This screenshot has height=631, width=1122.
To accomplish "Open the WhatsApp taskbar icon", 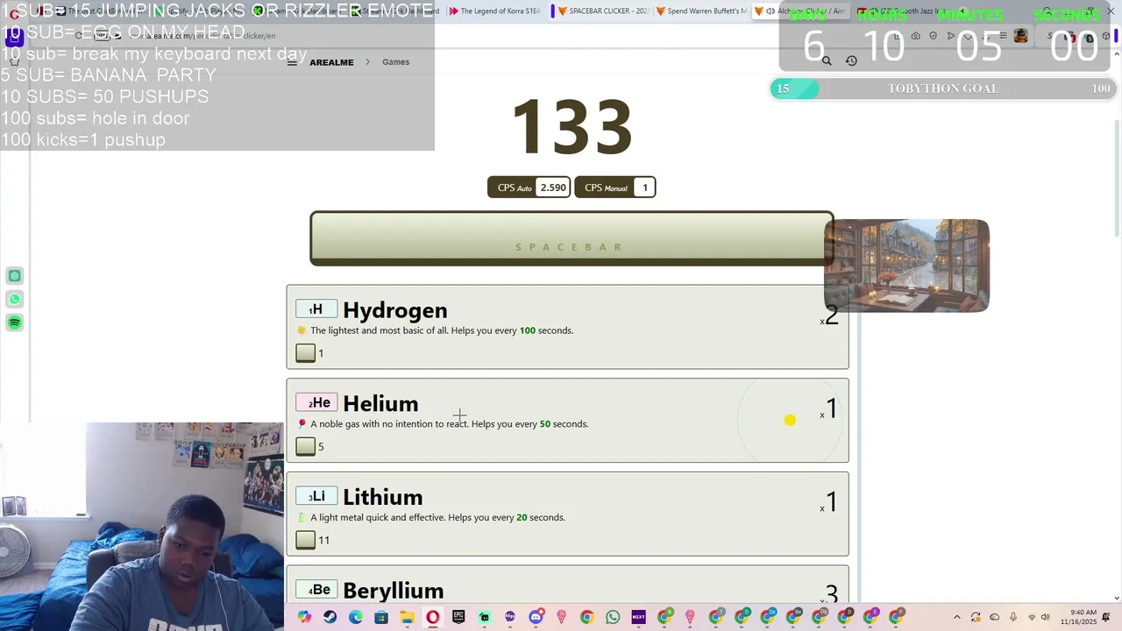I will click(613, 617).
